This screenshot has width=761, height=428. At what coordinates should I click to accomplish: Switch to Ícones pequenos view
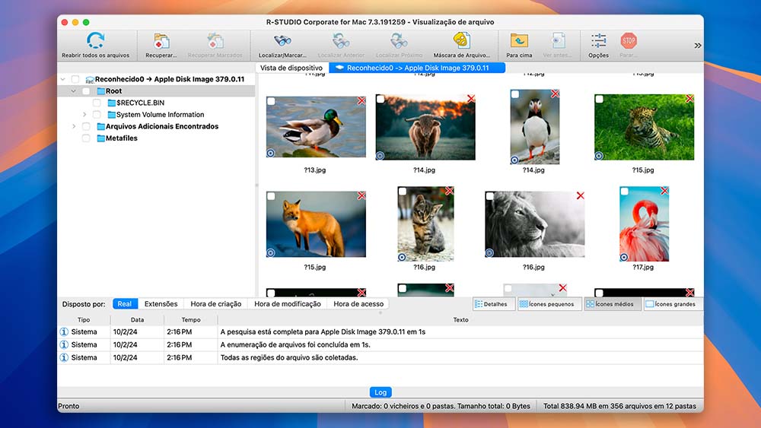pyautogui.click(x=549, y=304)
